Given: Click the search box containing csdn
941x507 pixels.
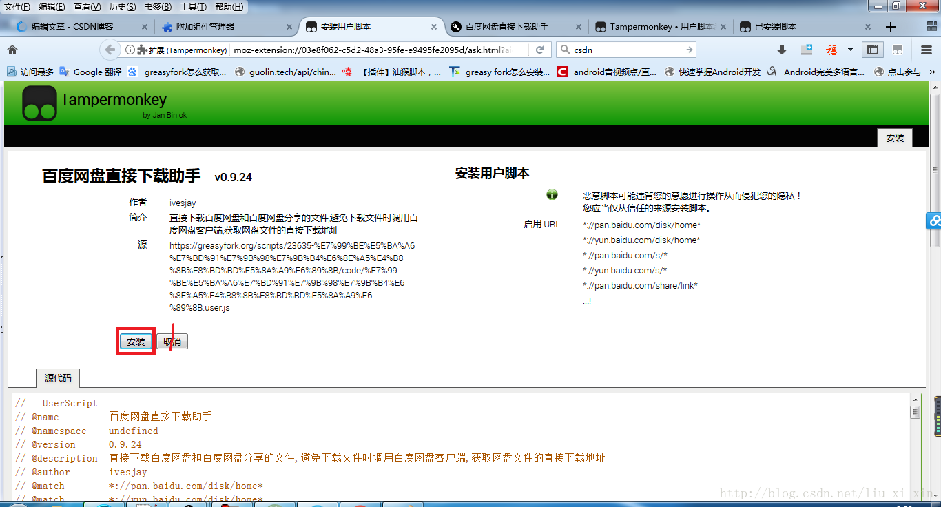Looking at the screenshot, I should 627,50.
